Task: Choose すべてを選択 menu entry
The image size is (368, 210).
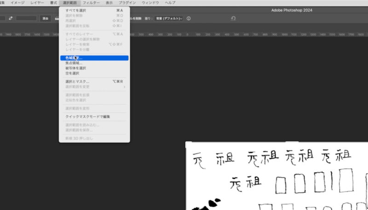Action: (94, 10)
